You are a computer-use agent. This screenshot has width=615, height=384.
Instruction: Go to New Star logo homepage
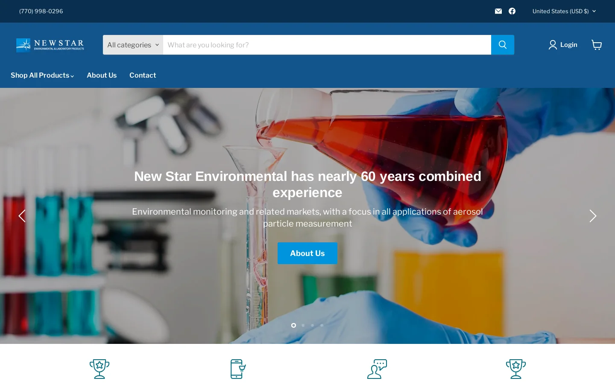pos(50,45)
